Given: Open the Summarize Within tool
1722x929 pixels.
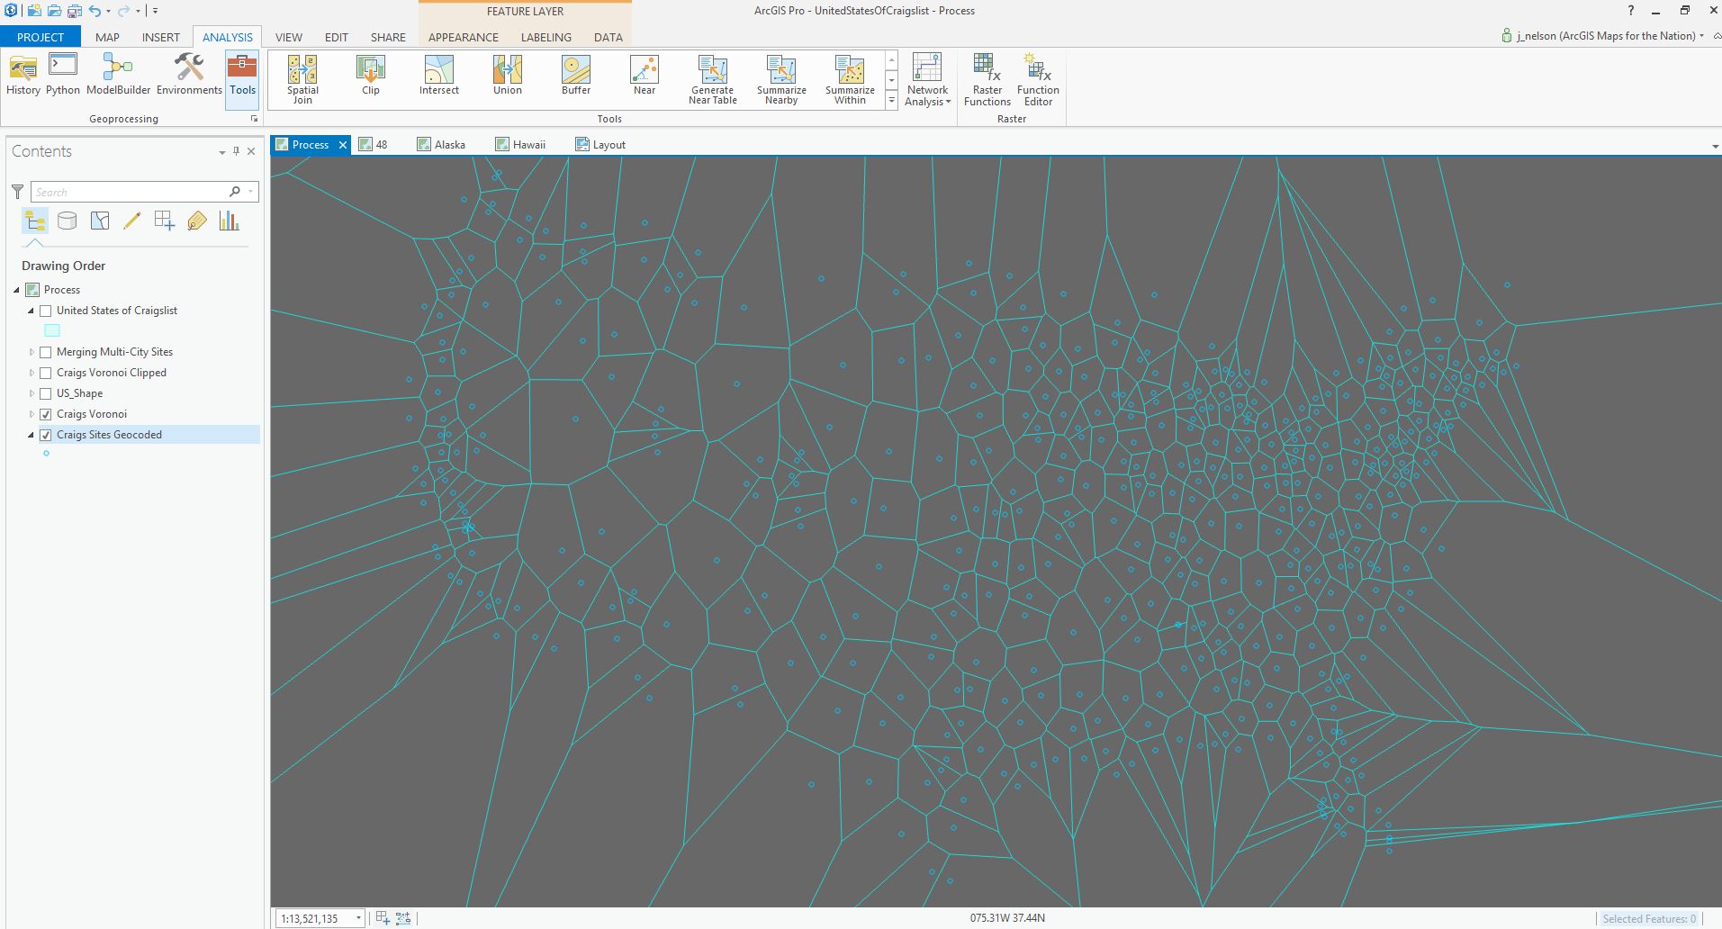Looking at the screenshot, I should [850, 80].
